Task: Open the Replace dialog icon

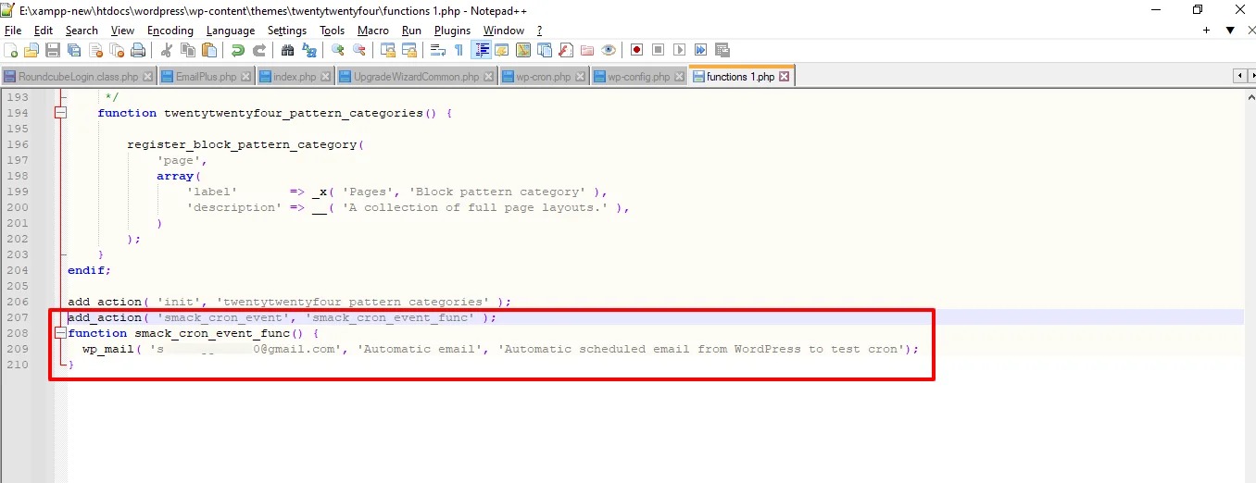Action: pos(309,50)
